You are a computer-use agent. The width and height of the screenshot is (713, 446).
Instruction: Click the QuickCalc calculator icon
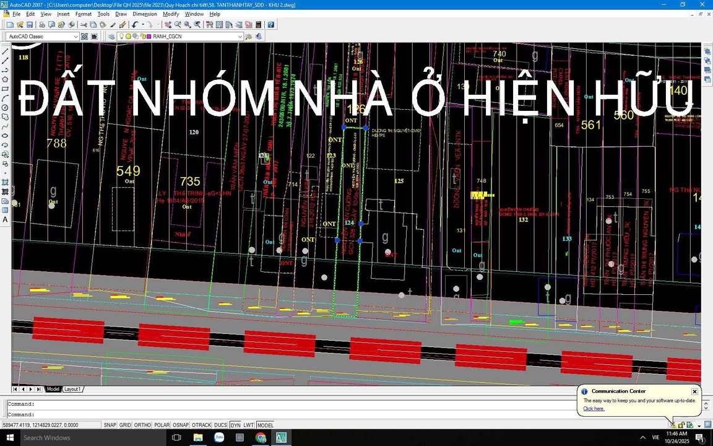tap(259, 24)
